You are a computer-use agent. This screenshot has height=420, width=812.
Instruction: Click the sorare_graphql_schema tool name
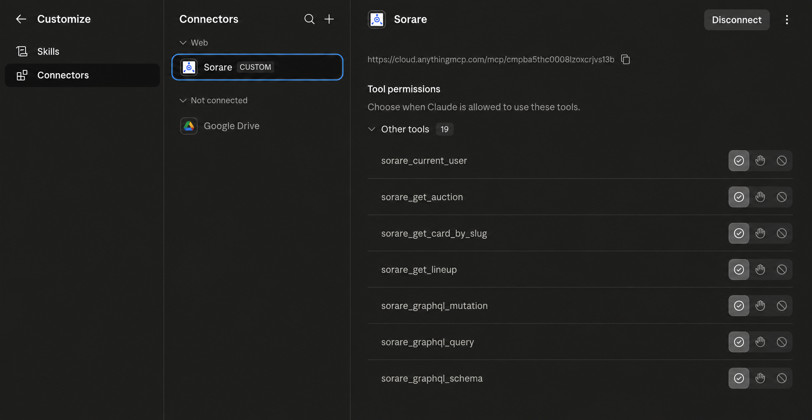click(x=432, y=379)
